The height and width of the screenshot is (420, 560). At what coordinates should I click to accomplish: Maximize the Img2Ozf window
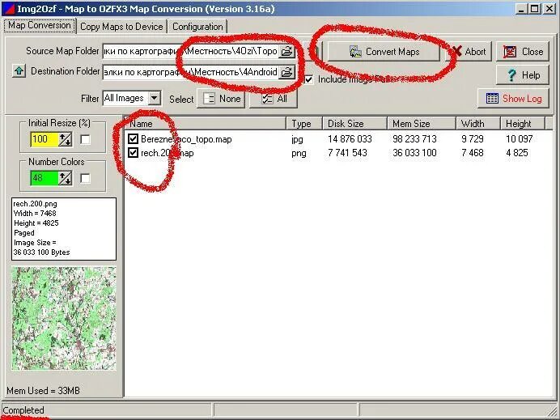(x=535, y=9)
